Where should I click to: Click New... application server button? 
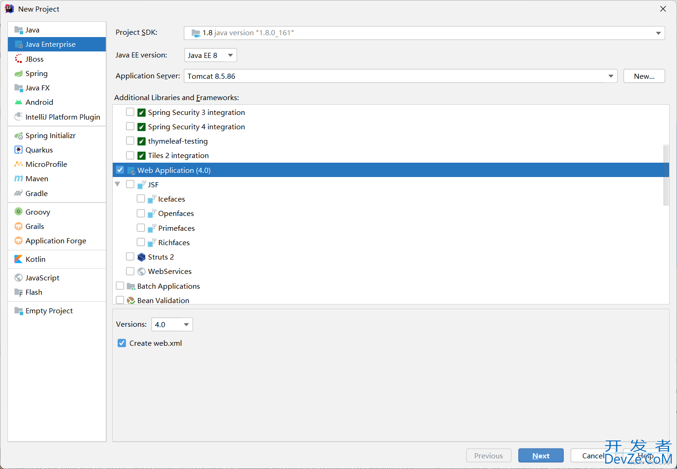click(644, 76)
